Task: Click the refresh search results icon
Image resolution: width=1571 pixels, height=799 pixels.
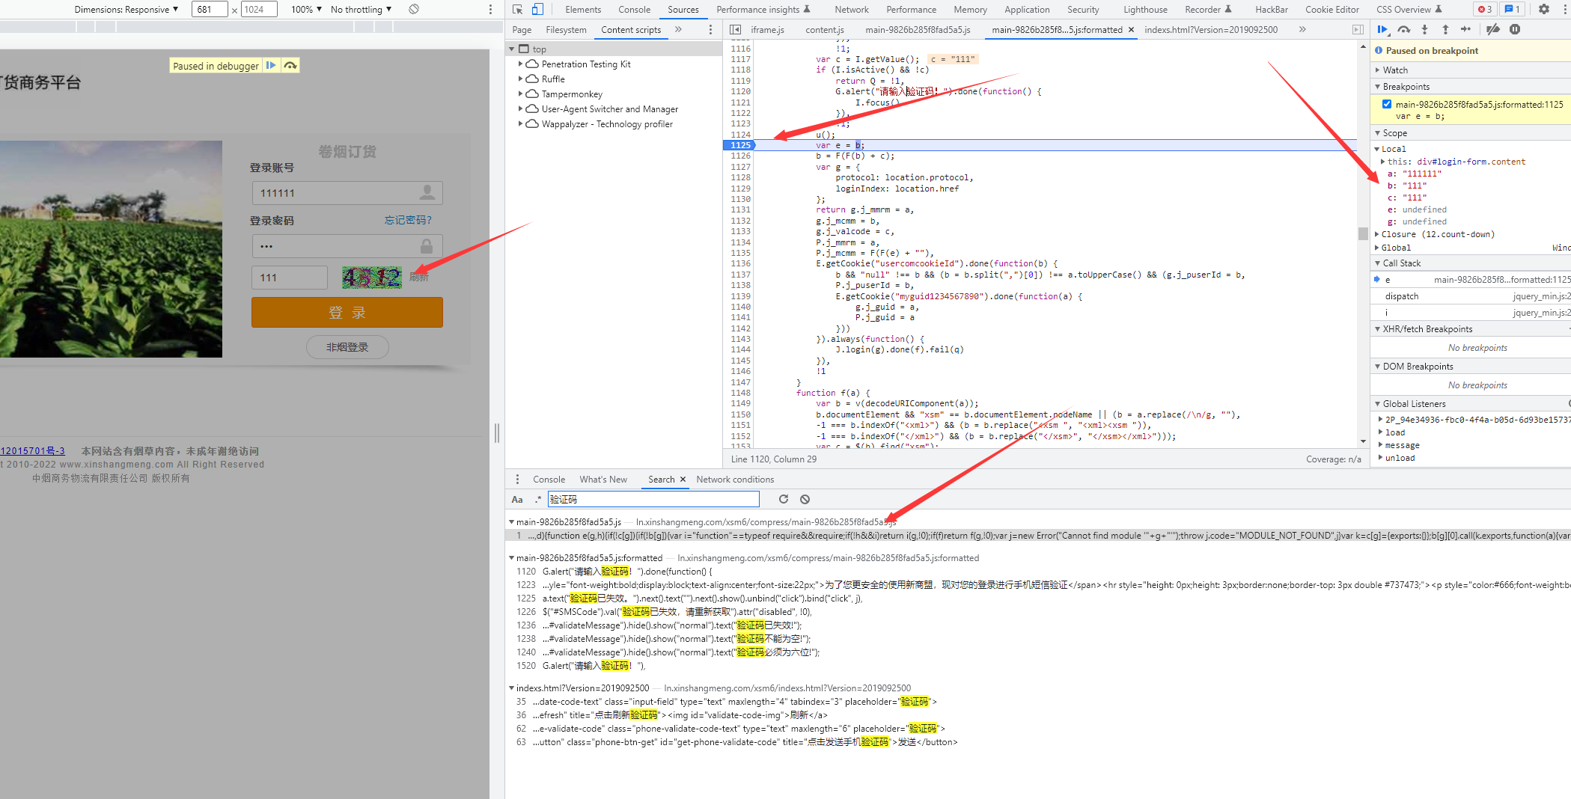Action: click(x=784, y=499)
